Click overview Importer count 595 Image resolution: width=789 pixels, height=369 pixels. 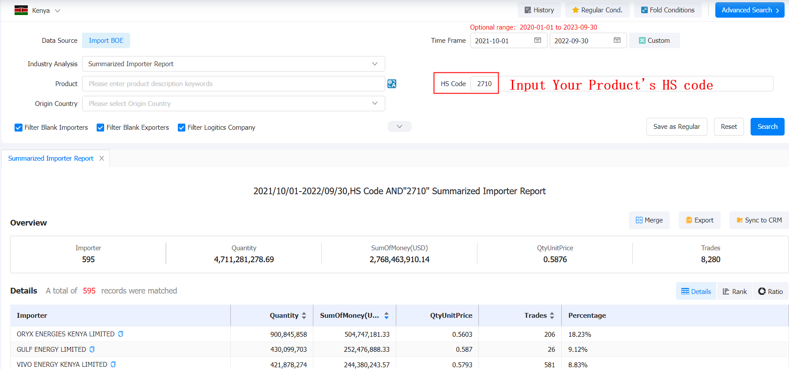click(x=88, y=260)
